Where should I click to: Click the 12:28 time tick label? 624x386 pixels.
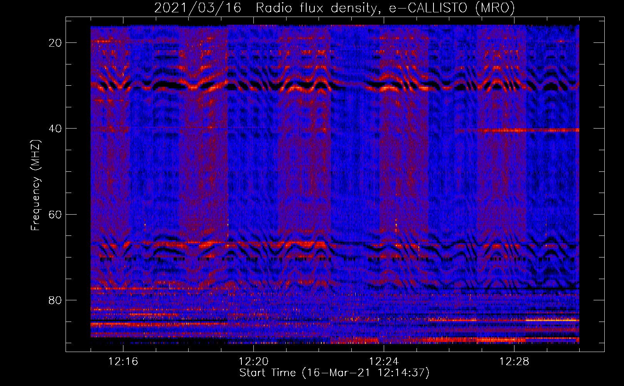(x=514, y=362)
